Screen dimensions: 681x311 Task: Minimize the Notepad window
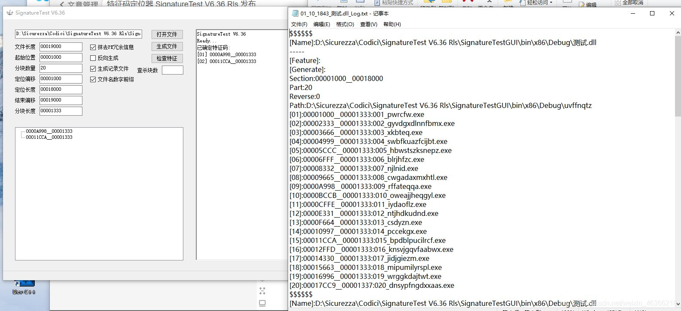pyautogui.click(x=632, y=13)
